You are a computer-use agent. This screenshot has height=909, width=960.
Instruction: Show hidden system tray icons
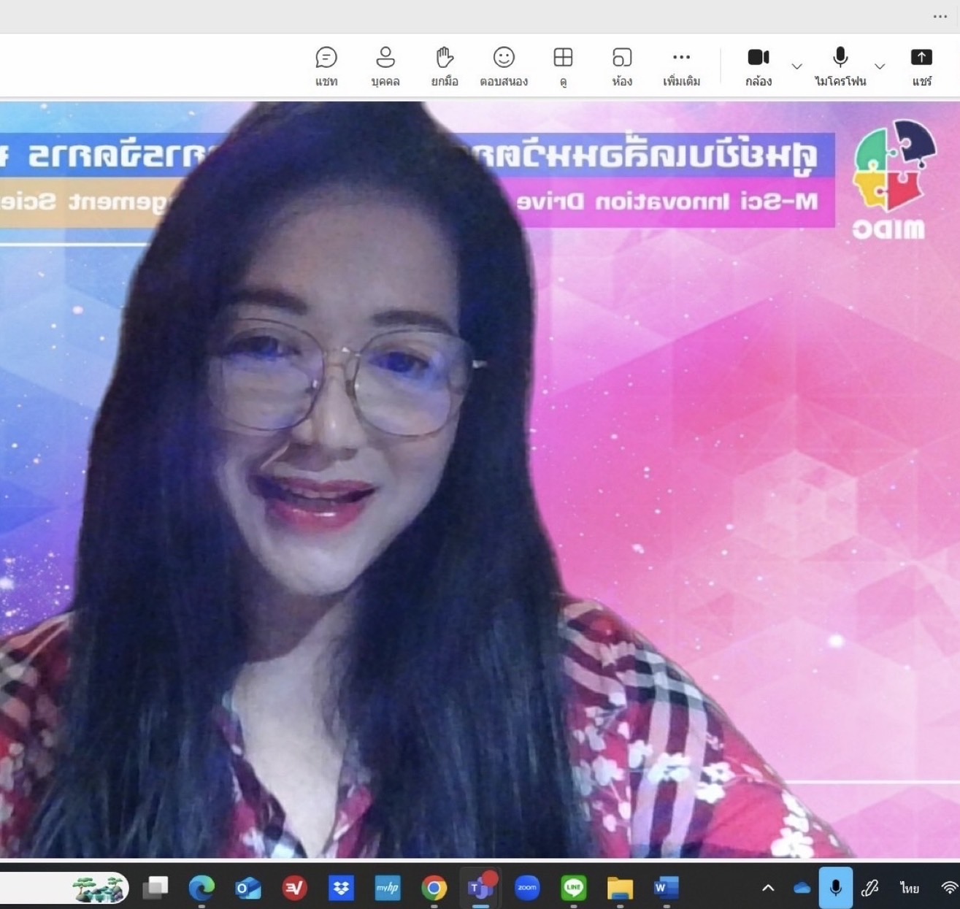768,888
